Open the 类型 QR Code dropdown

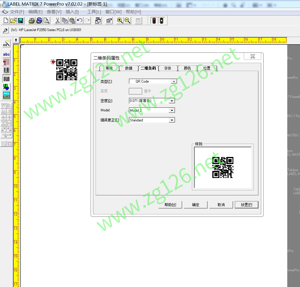click(174, 81)
